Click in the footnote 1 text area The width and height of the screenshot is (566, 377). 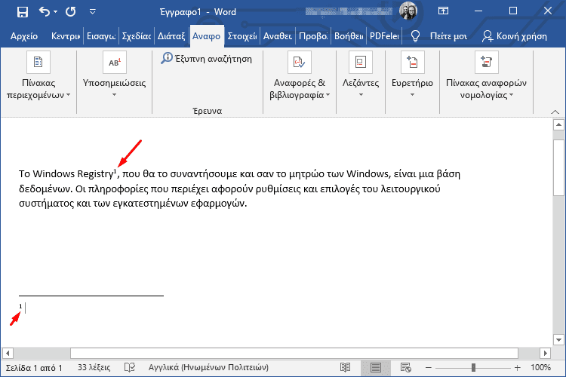pyautogui.click(x=26, y=308)
